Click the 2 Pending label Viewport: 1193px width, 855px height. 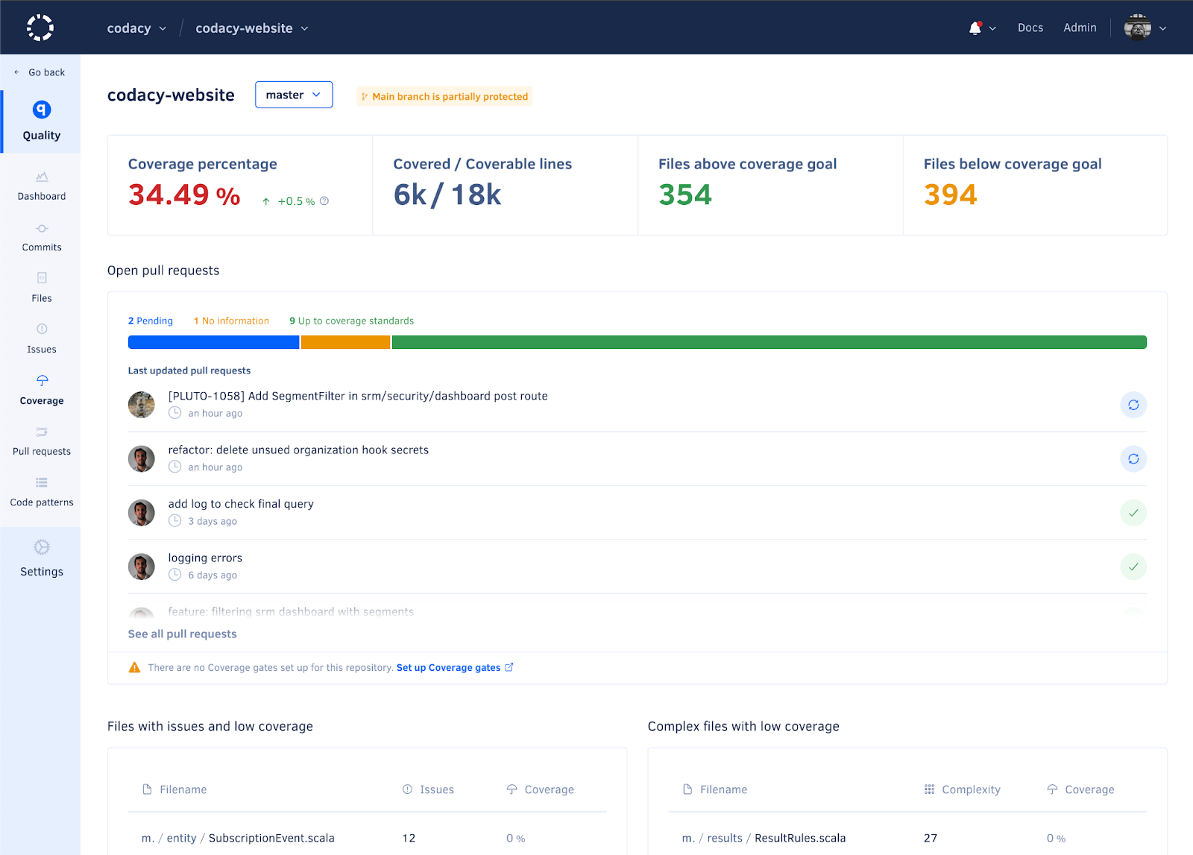point(151,321)
